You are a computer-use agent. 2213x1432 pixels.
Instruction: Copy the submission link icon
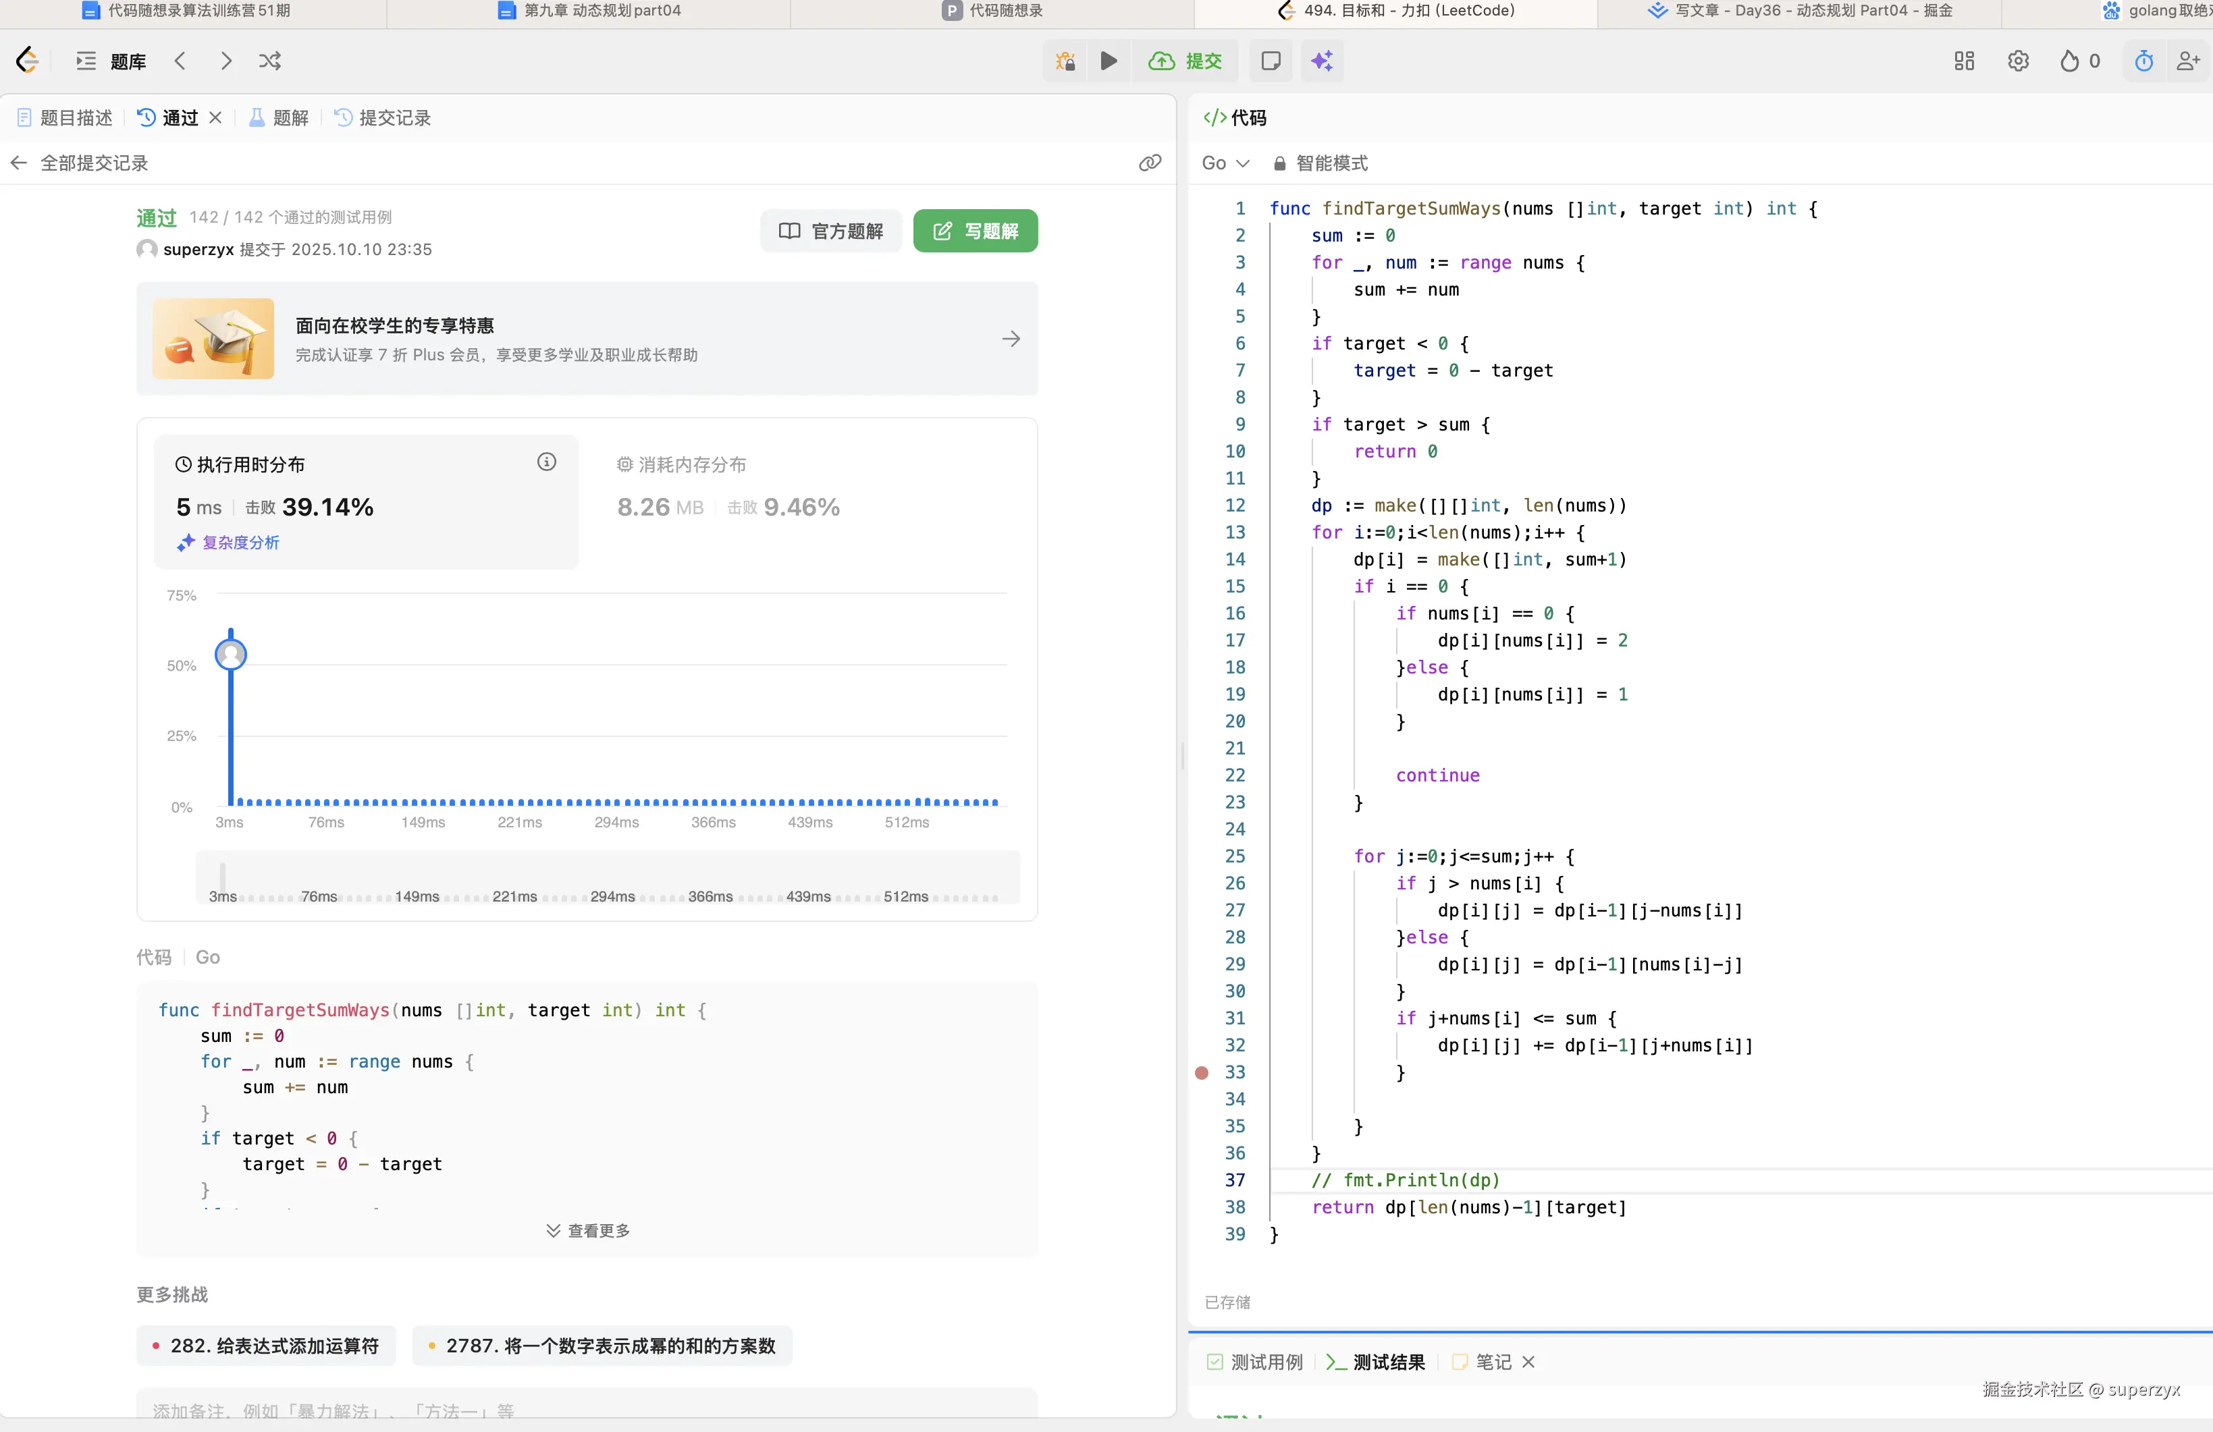(1150, 163)
